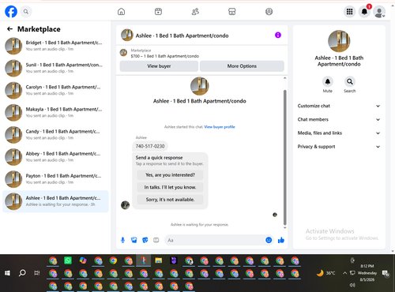
Task: Click the large listing photo in right panel
Action: tap(339, 41)
